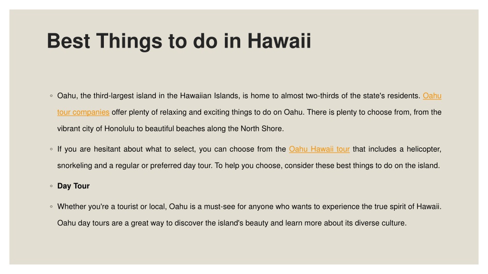Click bullet before "Oahu, the third-largest island"
The width and height of the screenshot is (488, 274).
[x=51, y=96]
